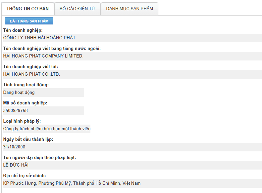Click the Tên doanh nghiệp viết tắt label

point(30,67)
